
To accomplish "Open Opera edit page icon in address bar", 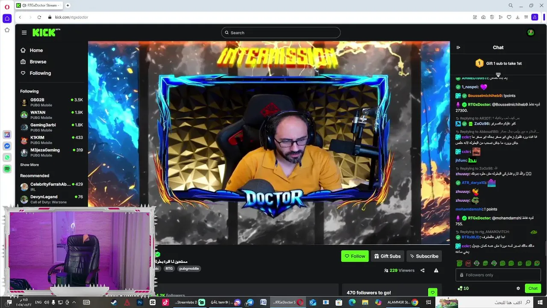I will pyautogui.click(x=475, y=17).
